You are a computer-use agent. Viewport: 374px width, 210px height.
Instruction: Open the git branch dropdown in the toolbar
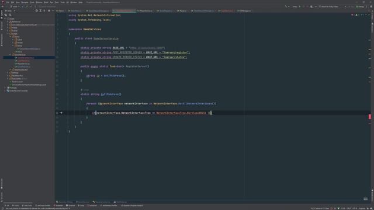pyautogui.click(x=16, y=6)
